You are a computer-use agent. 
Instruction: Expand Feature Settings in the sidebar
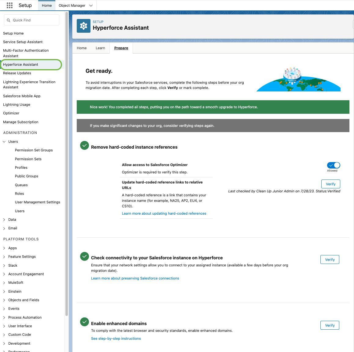(4, 257)
